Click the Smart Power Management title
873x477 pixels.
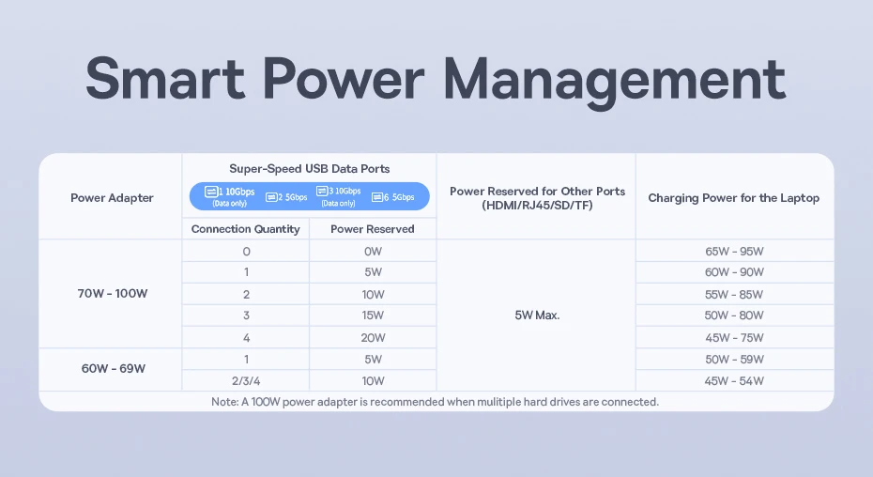click(436, 79)
